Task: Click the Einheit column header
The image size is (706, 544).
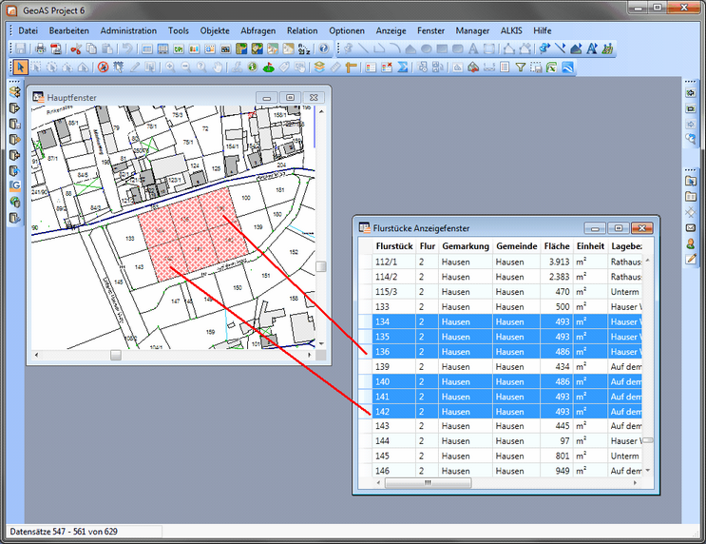Action: (590, 246)
